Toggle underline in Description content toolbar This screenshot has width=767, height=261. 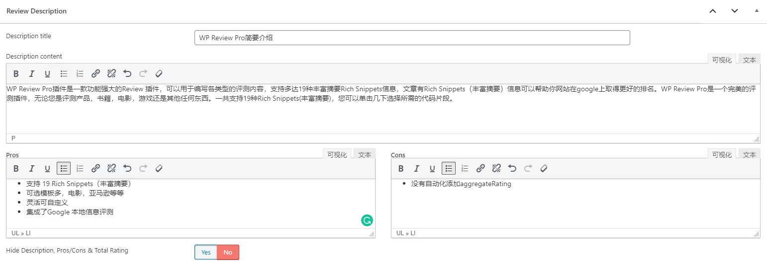pos(48,74)
